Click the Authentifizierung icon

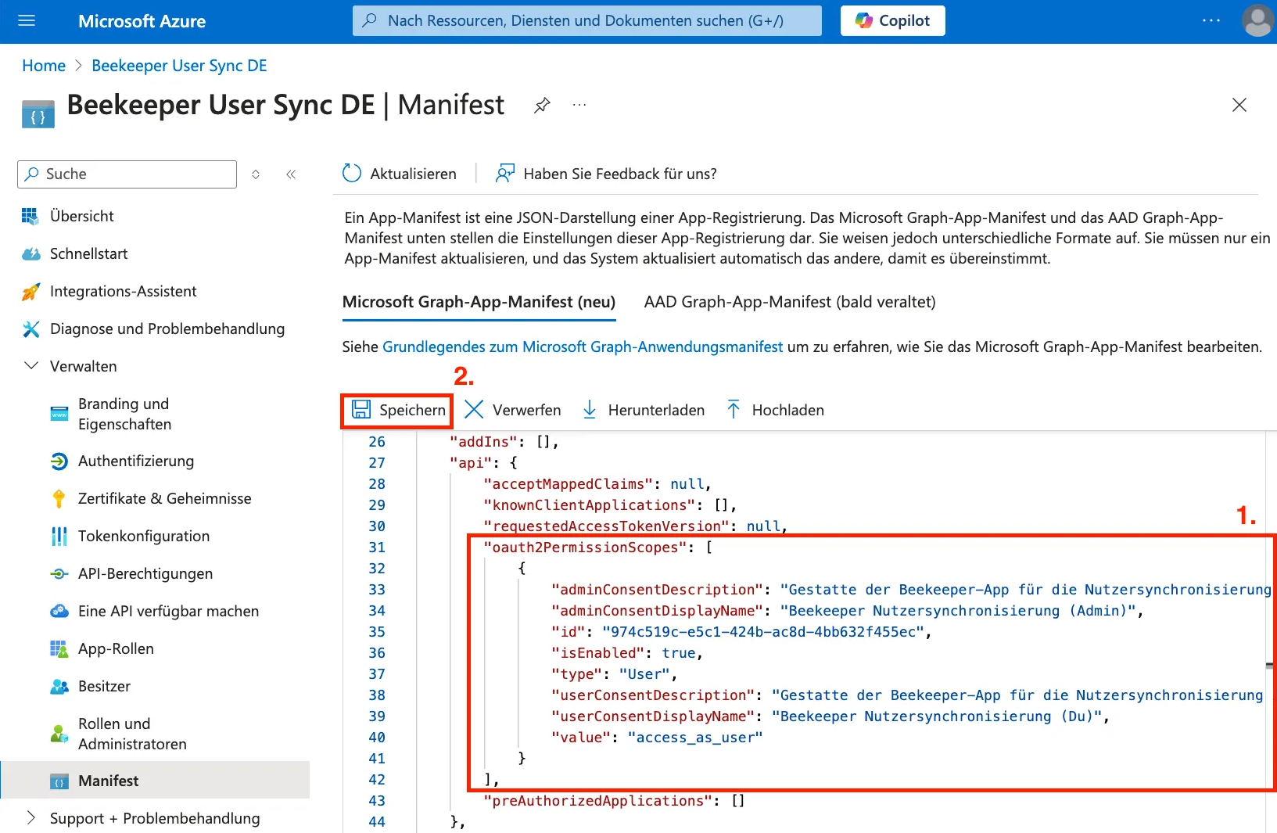[x=59, y=461]
